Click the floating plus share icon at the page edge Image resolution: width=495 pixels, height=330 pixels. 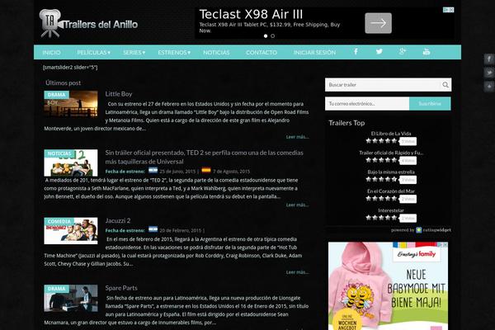489,86
